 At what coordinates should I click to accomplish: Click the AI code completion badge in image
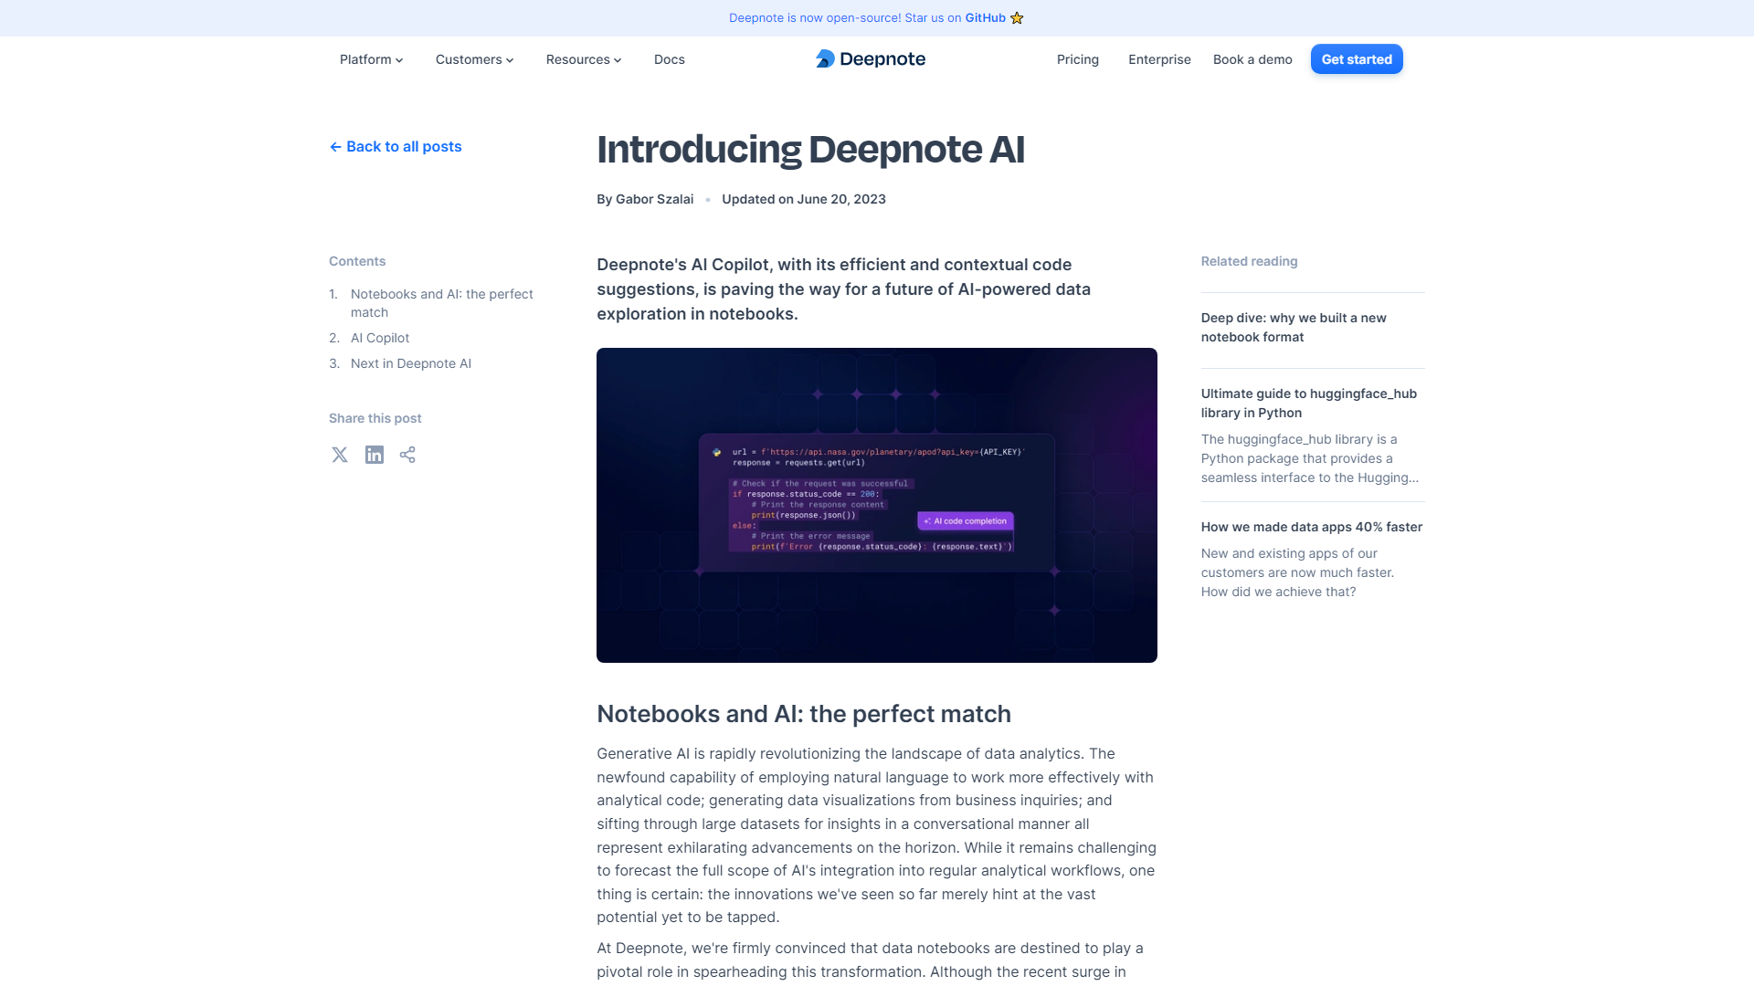pos(964,520)
